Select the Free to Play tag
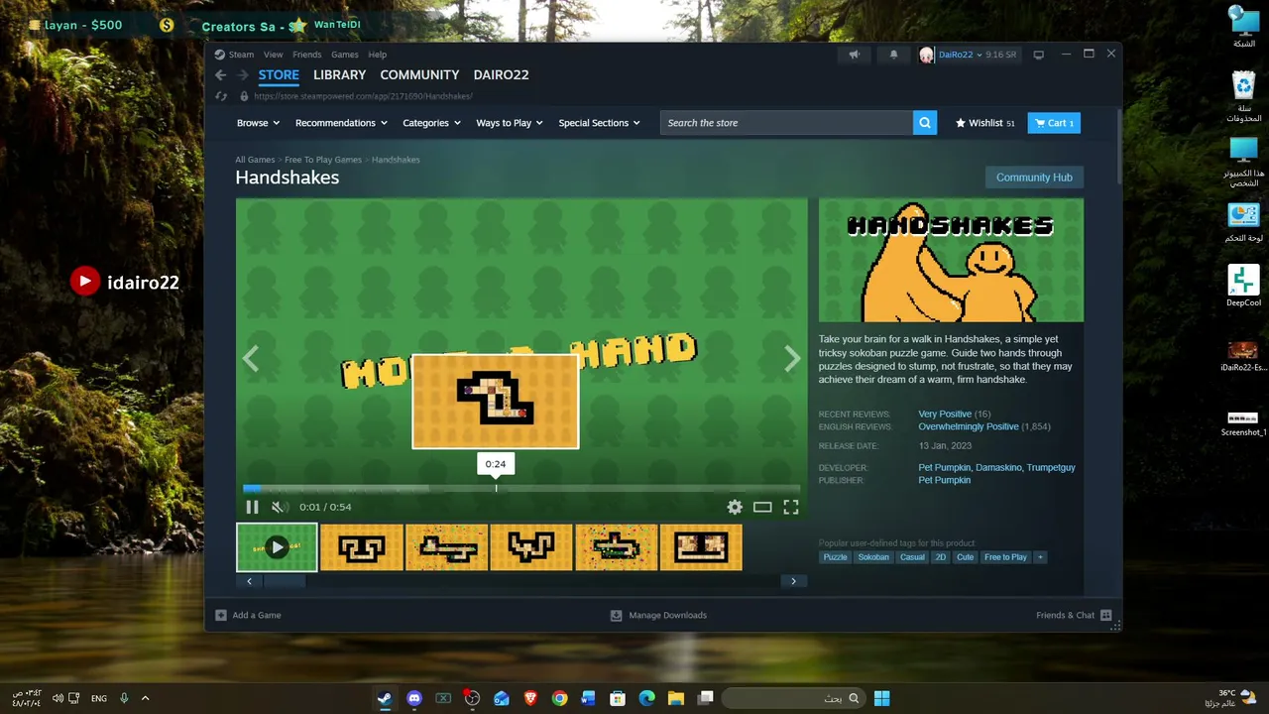The image size is (1269, 714). [x=1005, y=557]
